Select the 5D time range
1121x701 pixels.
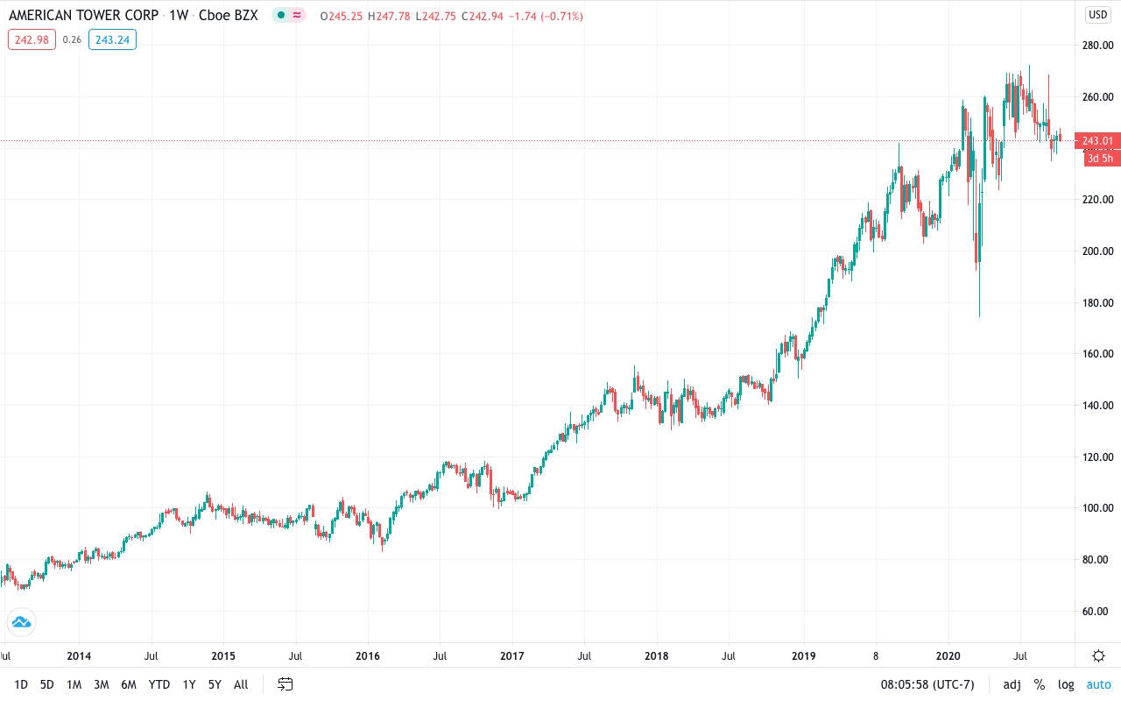click(47, 684)
